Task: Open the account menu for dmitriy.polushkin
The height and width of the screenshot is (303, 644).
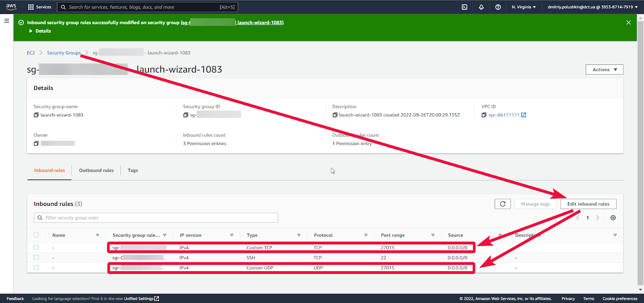Action: [x=592, y=7]
